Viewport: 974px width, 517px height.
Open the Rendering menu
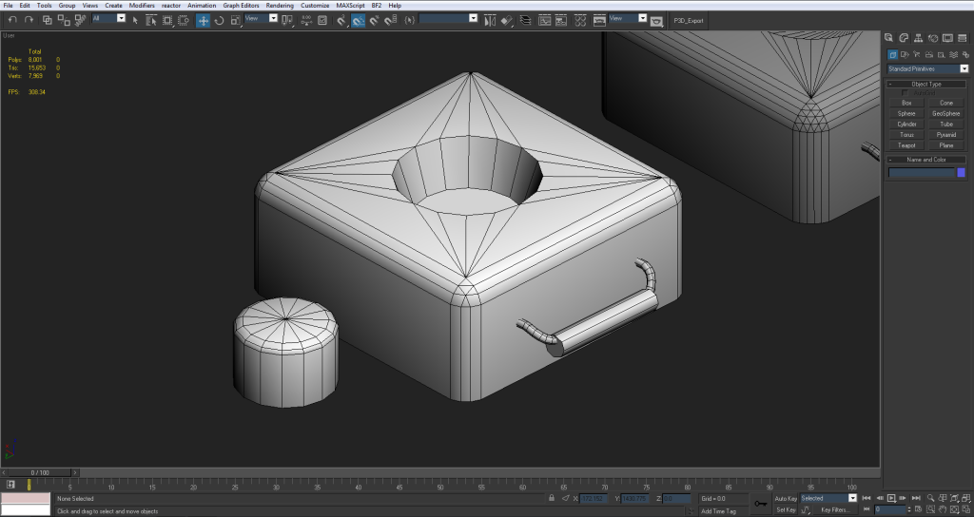tap(280, 6)
